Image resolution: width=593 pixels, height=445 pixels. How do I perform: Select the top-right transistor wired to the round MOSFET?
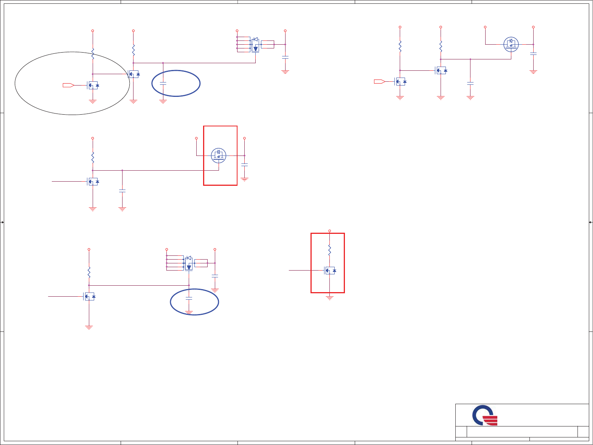(441, 70)
